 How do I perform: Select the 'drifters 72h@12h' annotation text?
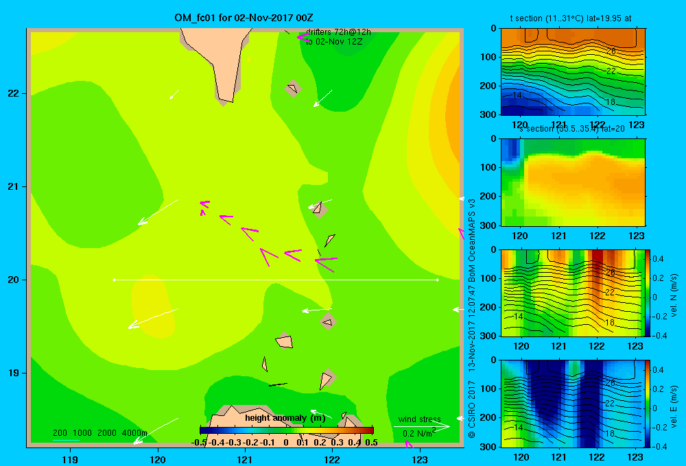pos(338,32)
